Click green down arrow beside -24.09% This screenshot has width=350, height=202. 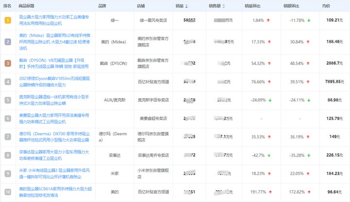click(x=270, y=100)
